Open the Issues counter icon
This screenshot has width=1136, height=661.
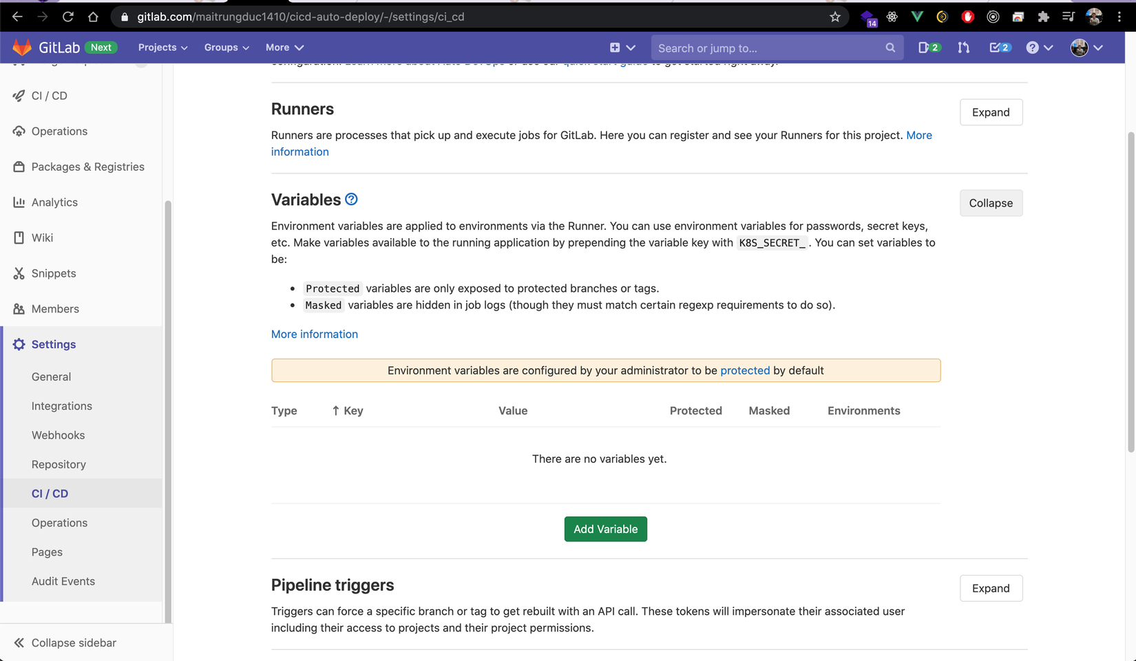[929, 48]
